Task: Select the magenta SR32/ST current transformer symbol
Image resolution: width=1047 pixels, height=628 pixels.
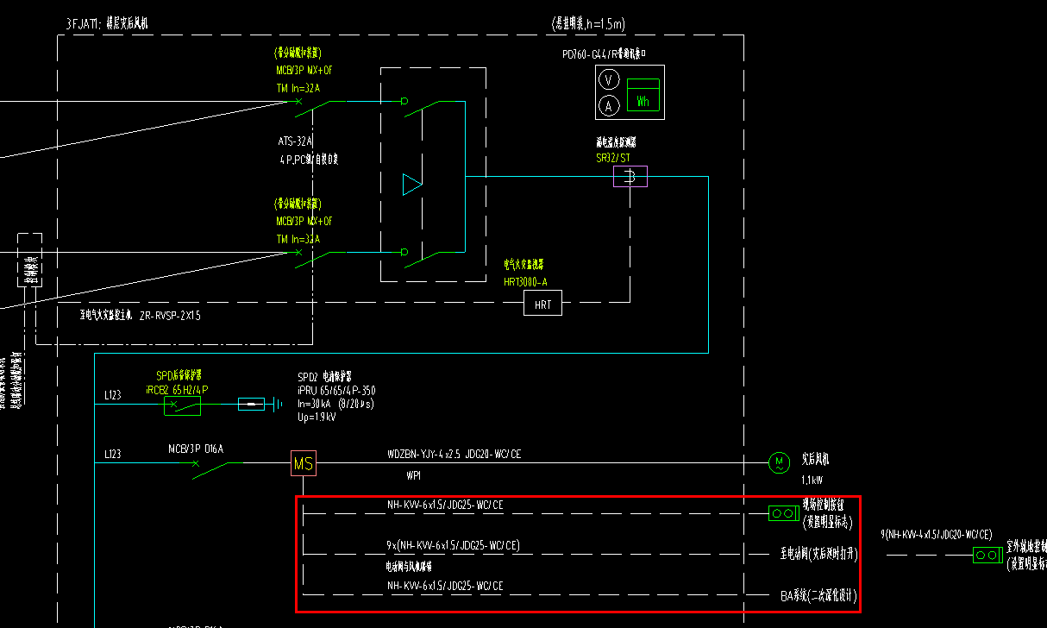Action: (630, 176)
